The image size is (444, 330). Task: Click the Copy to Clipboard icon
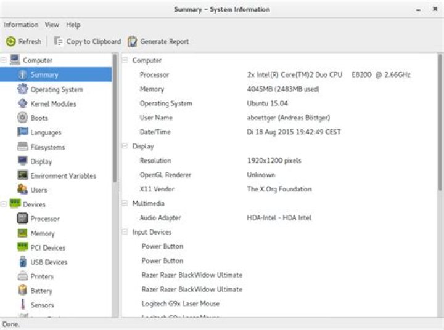tap(59, 41)
